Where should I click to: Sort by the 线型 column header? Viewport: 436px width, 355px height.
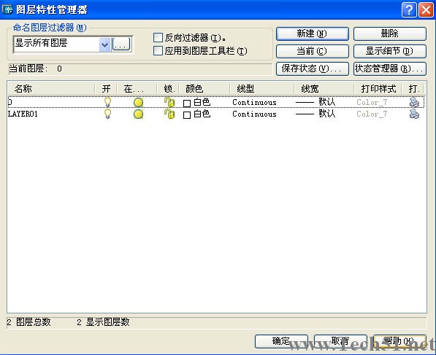(x=261, y=89)
